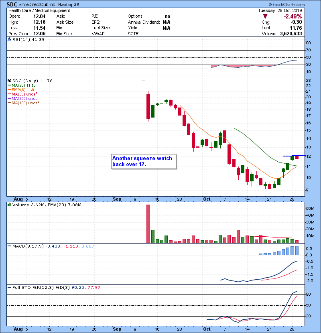Click the 'Another squeeze watch back over 12.' annotation
The image size is (321, 333).
(144, 161)
